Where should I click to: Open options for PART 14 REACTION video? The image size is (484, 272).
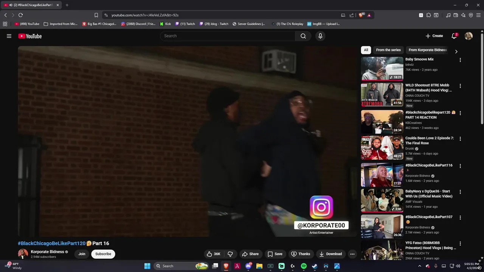click(460, 113)
